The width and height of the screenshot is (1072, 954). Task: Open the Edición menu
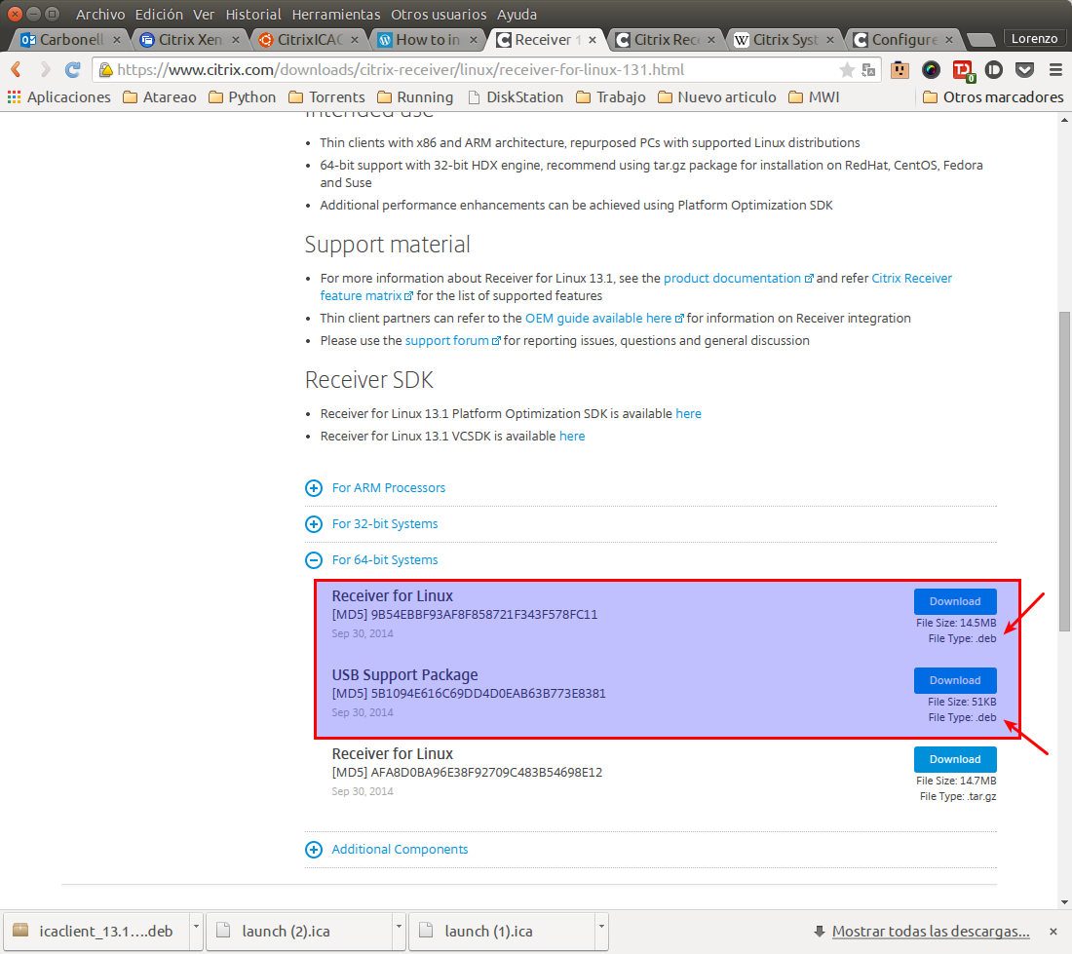[x=159, y=15]
